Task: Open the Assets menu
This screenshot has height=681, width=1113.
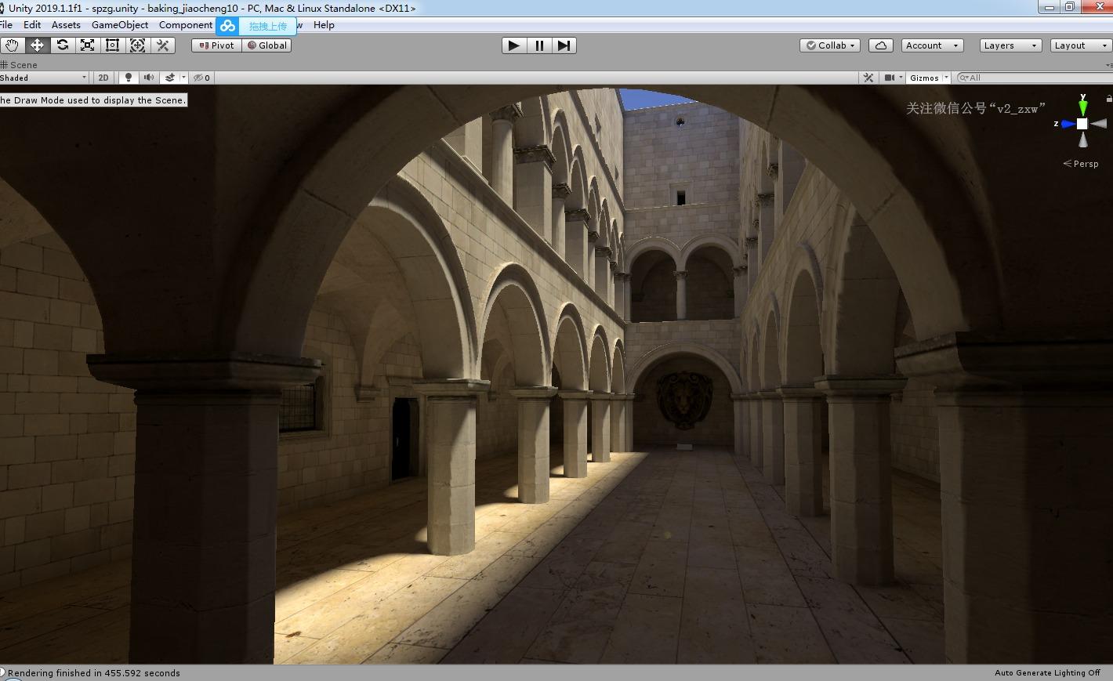Action: 66,25
